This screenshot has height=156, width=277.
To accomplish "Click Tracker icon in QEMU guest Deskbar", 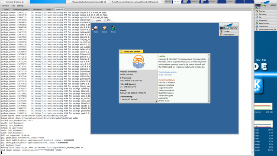I will point(221,31).
